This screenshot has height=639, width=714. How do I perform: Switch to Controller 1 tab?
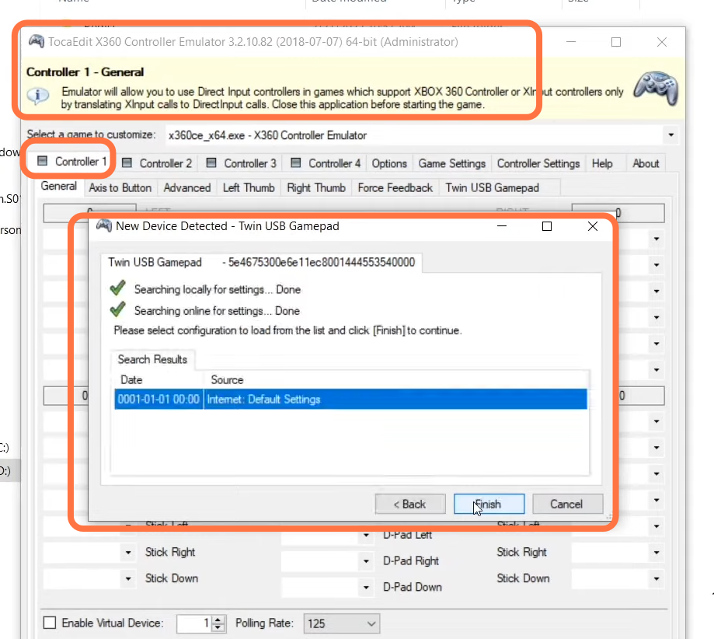point(73,162)
